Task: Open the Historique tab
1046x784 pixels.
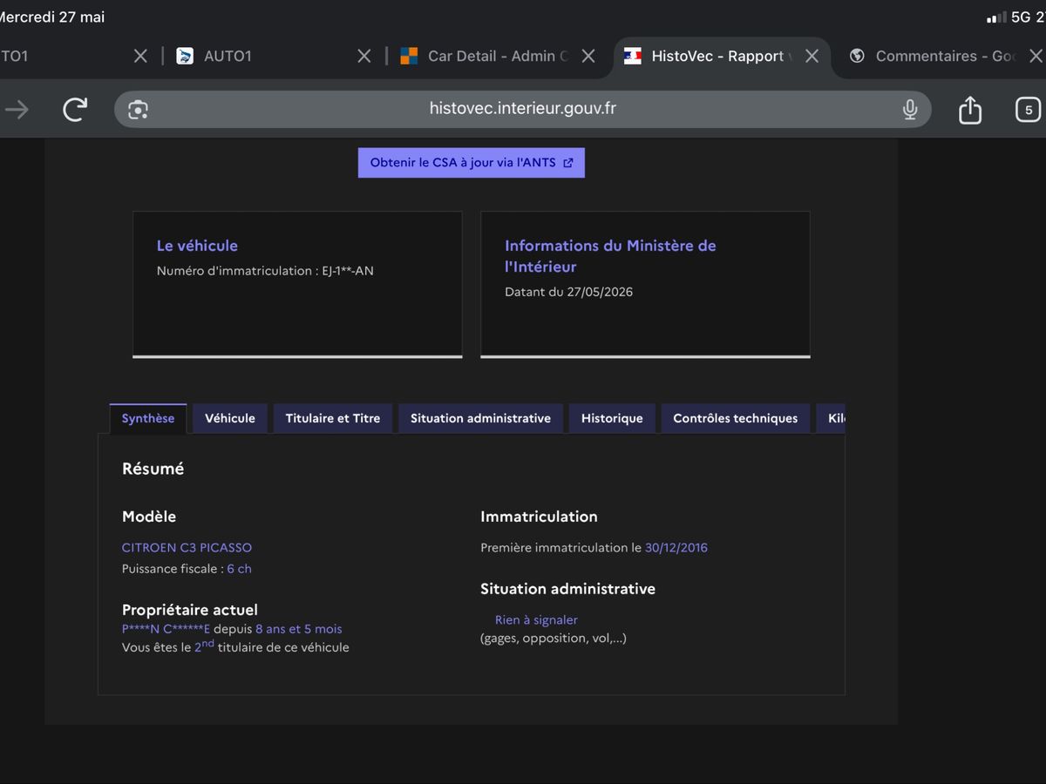Action: pos(612,418)
